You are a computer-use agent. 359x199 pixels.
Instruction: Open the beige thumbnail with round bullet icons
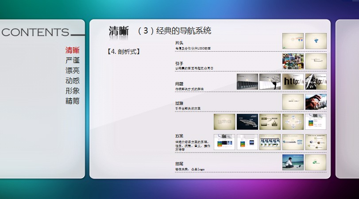[316, 142]
